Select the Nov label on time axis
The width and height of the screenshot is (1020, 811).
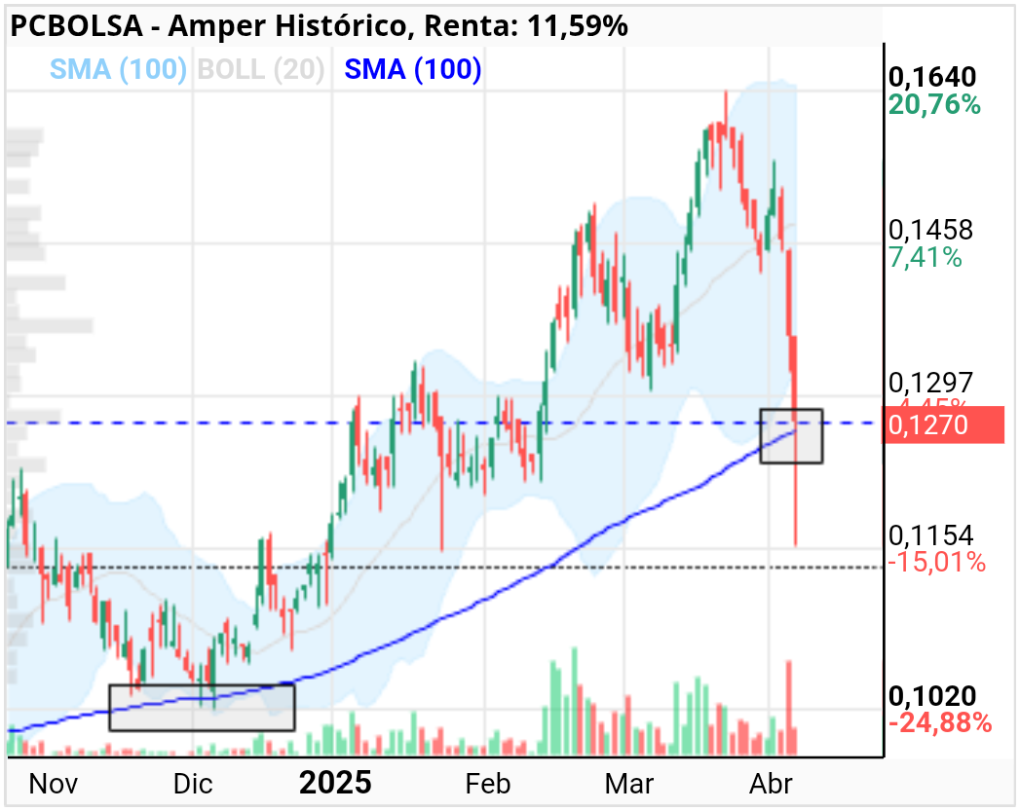point(54,784)
